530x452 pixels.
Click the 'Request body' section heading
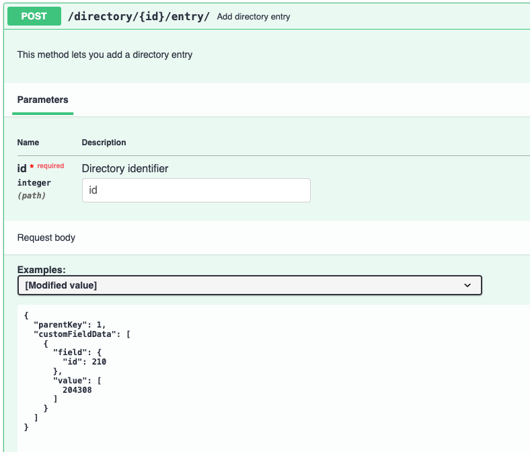[x=46, y=237]
